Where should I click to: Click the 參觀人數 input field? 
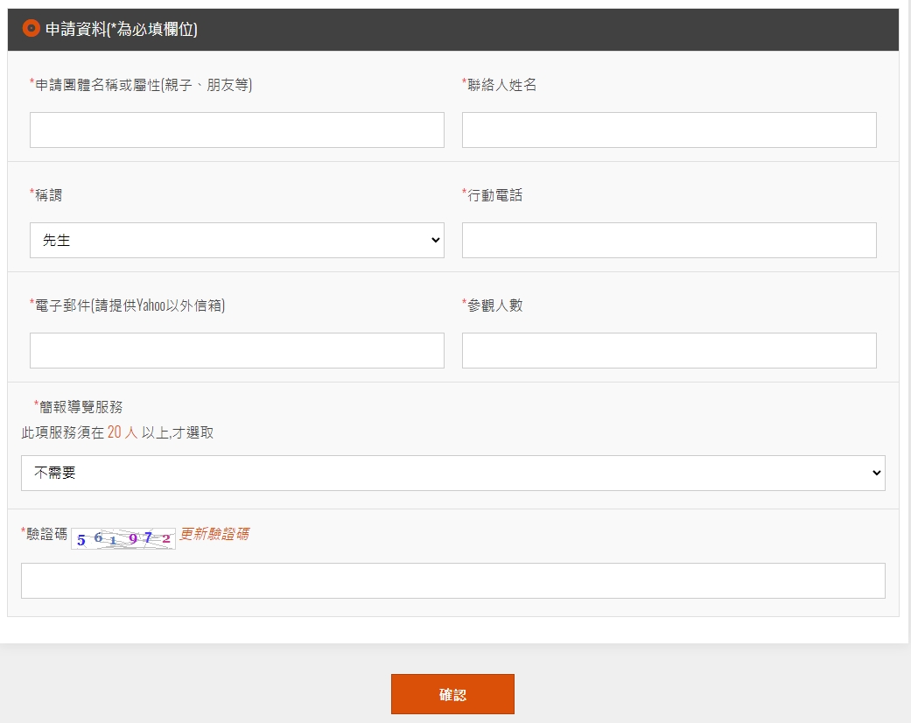pyautogui.click(x=669, y=351)
